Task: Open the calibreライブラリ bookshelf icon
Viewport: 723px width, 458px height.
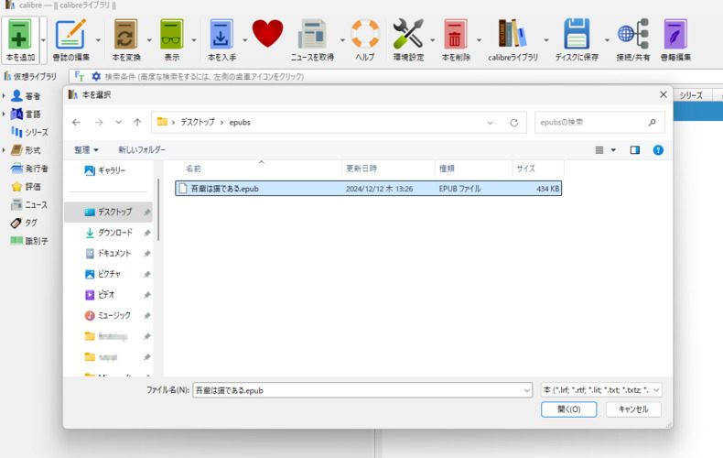Action: [x=513, y=33]
